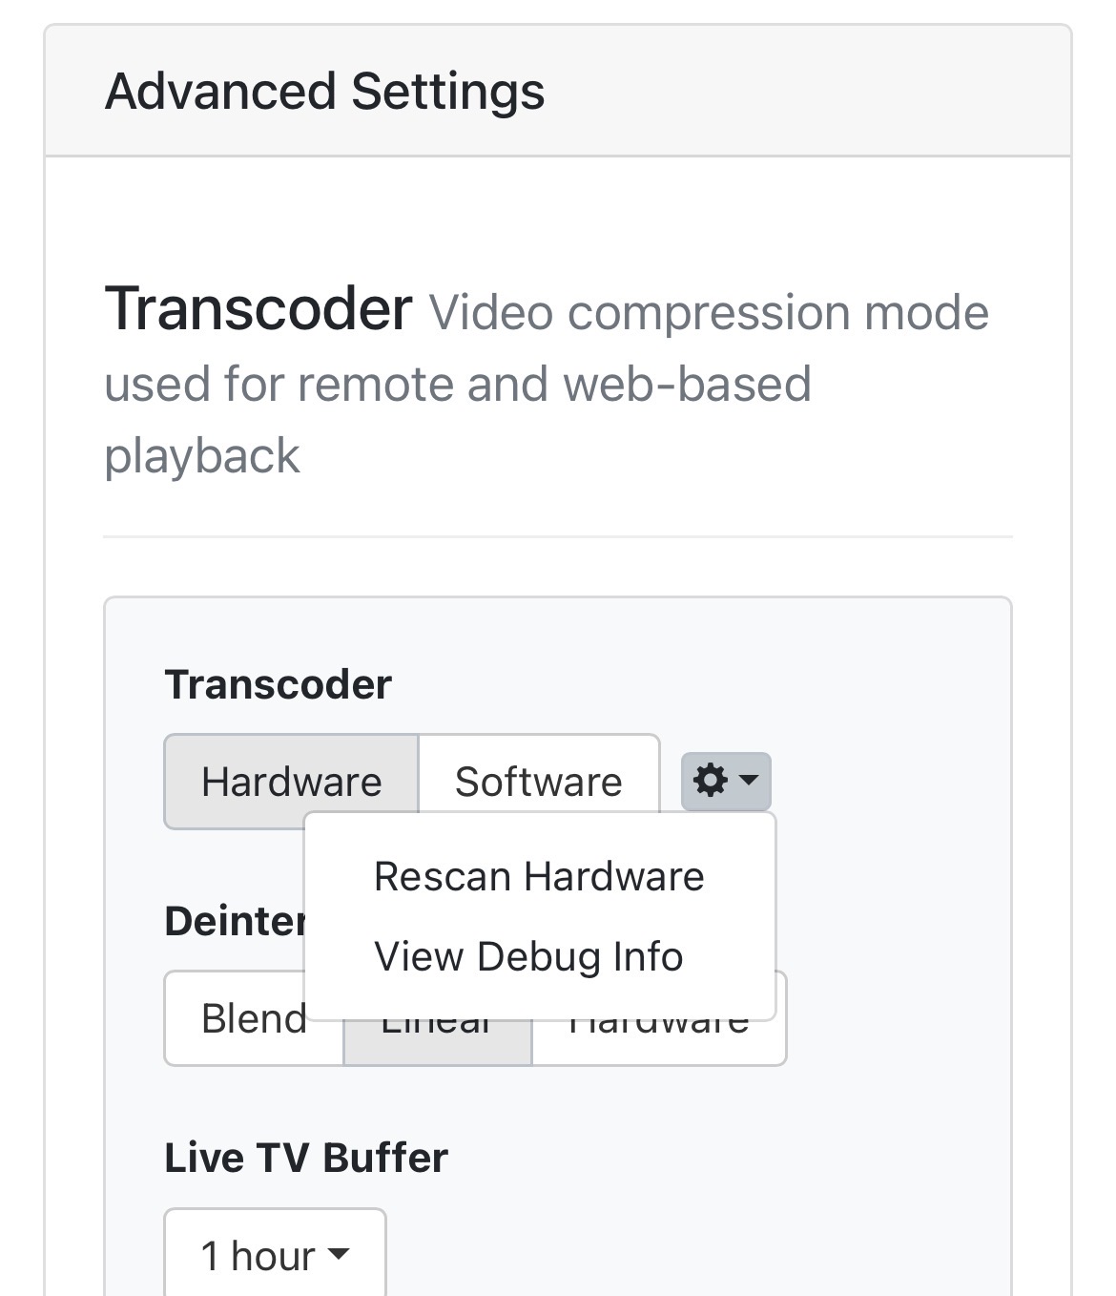Click the large Transcoder section heading
Screen dimensions: 1116x1296
point(258,310)
